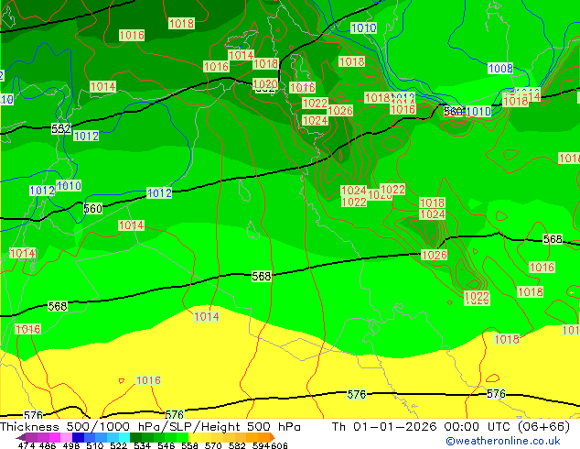Click the orange arrow tip of legend

point(272,437)
